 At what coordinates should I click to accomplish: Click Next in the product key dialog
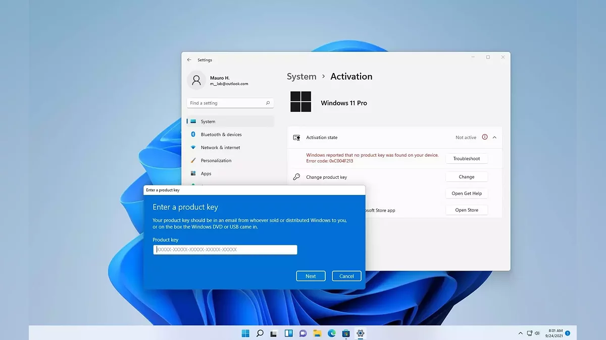311,276
